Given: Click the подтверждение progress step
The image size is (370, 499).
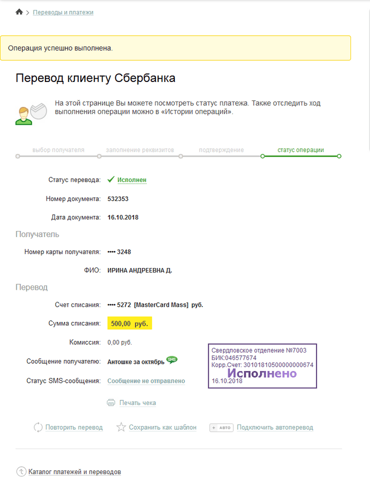Looking at the screenshot, I should 221,150.
